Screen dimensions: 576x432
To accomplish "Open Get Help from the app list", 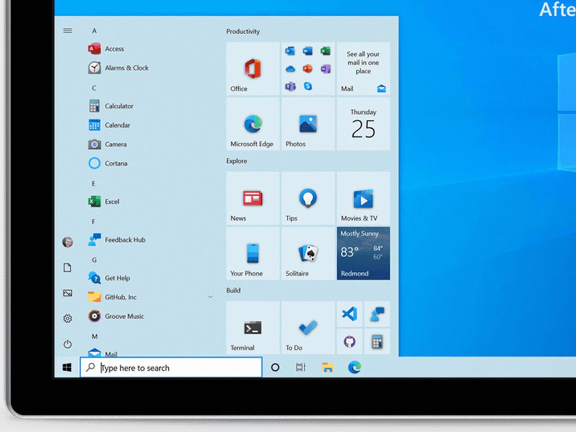I will click(x=109, y=278).
